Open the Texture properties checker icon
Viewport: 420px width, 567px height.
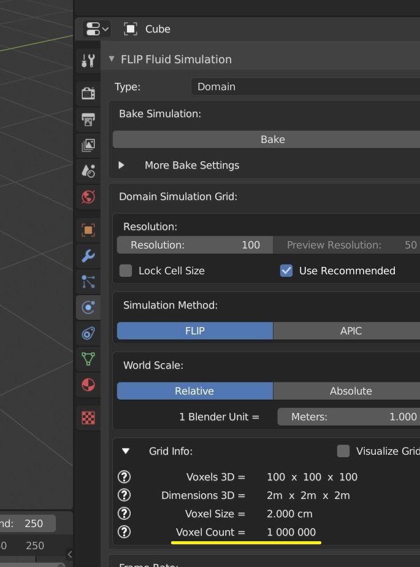click(x=88, y=417)
